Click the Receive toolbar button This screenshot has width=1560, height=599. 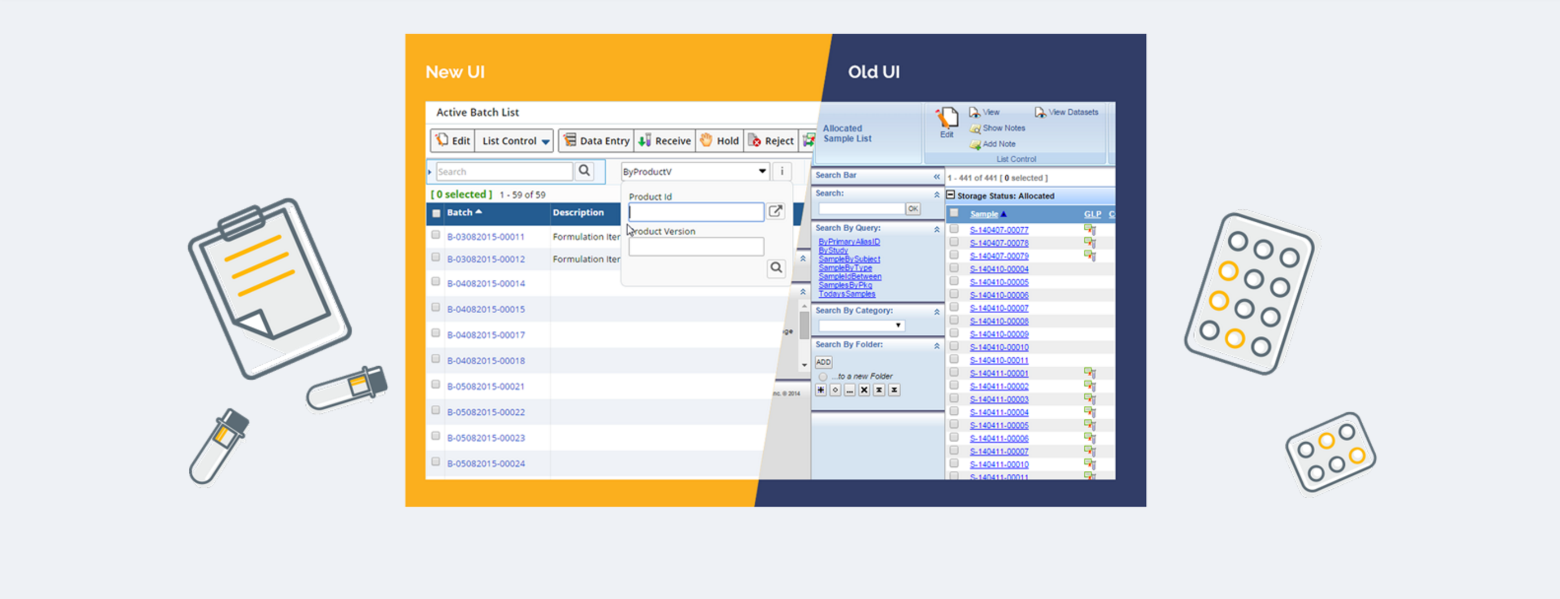coord(665,141)
